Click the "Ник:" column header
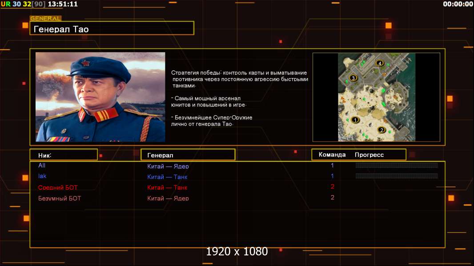The width and height of the screenshot is (474, 266). click(64, 155)
